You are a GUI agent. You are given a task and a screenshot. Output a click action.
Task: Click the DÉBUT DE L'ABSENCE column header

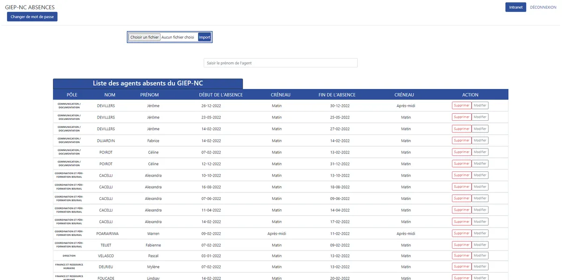point(221,95)
